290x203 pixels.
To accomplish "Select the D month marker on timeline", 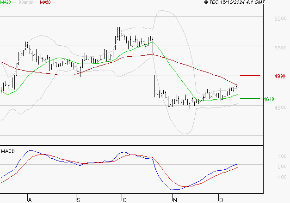I will [221, 199].
